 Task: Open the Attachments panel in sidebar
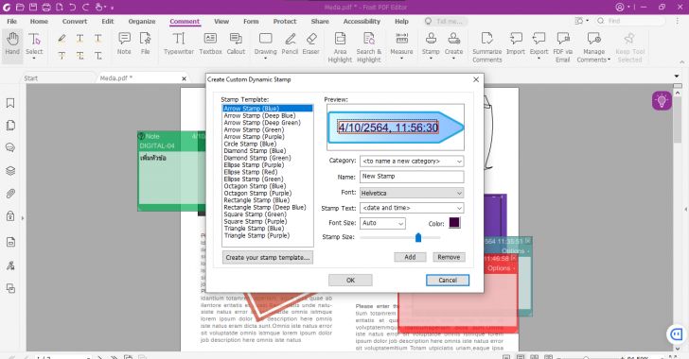[x=10, y=194]
